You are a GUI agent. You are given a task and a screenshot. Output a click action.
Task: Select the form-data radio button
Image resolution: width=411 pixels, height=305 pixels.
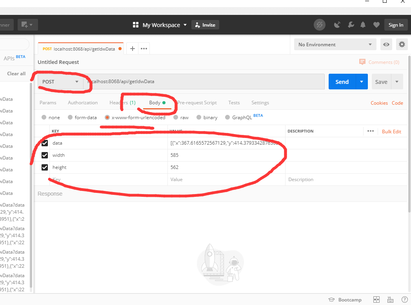pyautogui.click(x=70, y=117)
